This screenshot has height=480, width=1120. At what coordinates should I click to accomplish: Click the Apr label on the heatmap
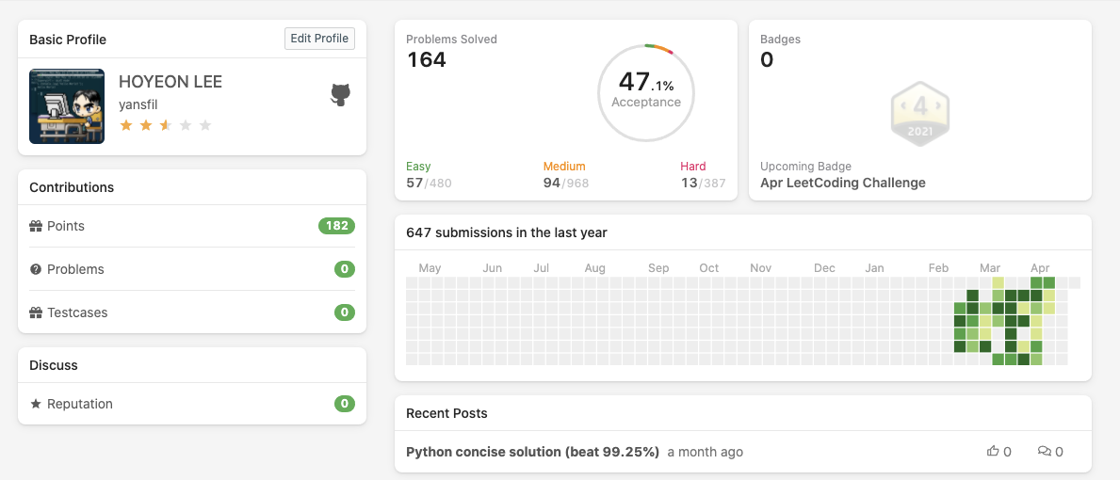pyautogui.click(x=1040, y=268)
